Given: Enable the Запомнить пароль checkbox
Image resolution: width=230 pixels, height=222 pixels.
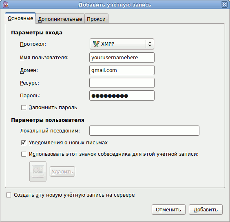Looking at the screenshot, I should coord(24,108).
